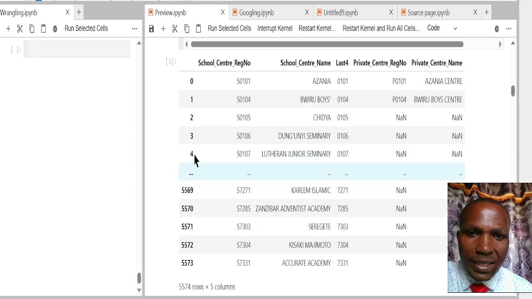Open debugger bug icon in Wrangling toolbar
Viewport: 532px width, 299px height.
55,29
